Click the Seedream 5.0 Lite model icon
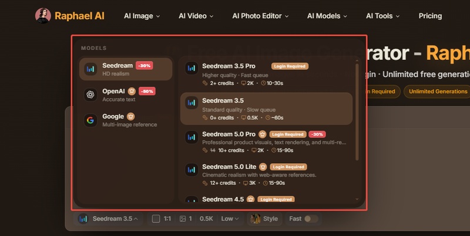The height and width of the screenshot is (236, 470). coord(192,170)
